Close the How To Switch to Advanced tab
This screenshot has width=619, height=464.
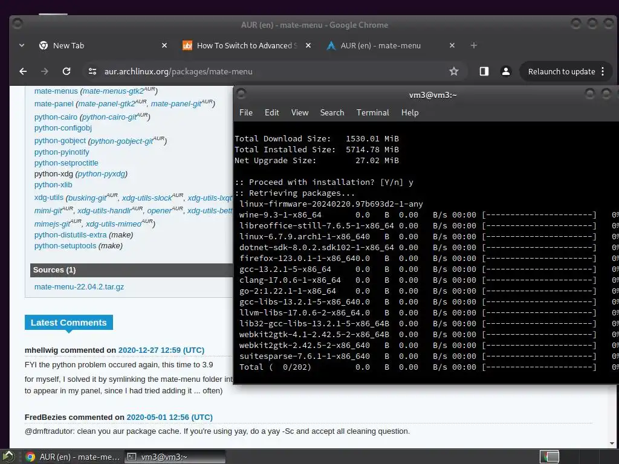308,45
